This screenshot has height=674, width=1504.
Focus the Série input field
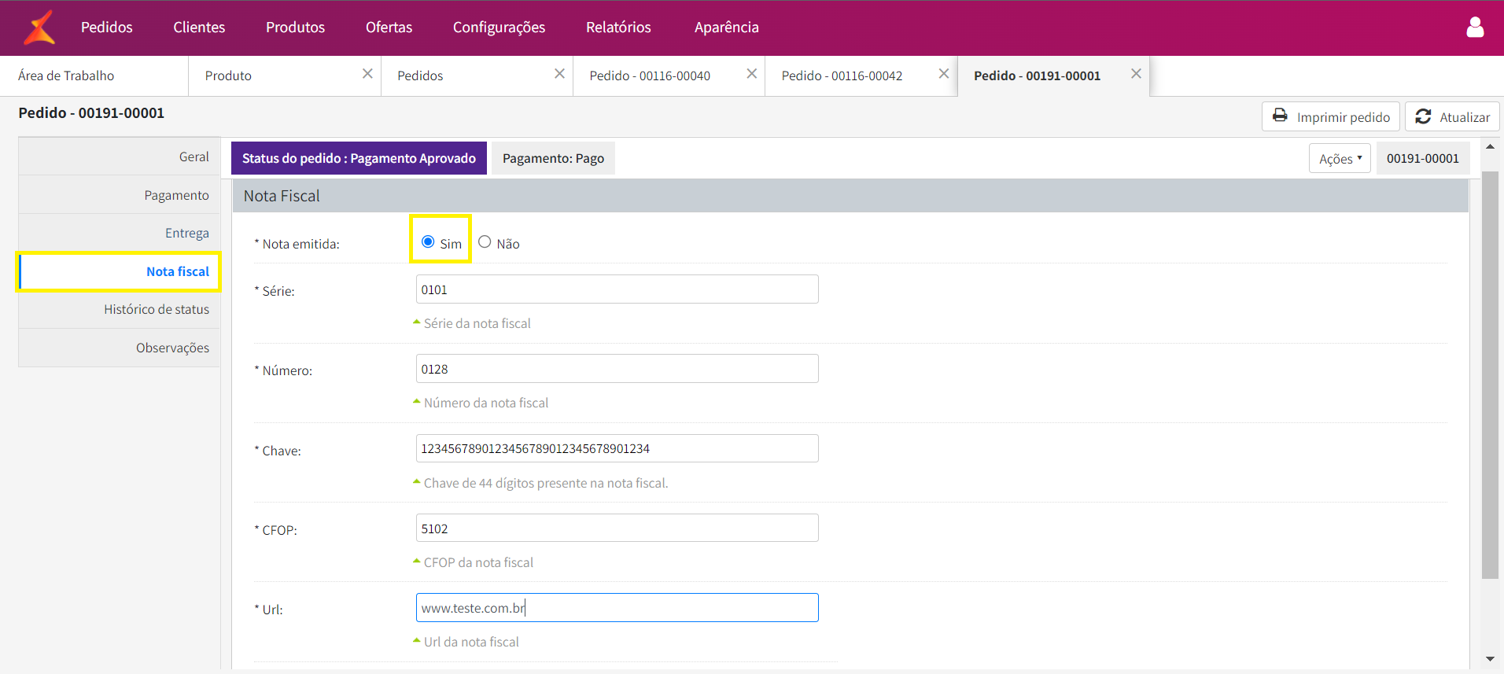click(617, 289)
